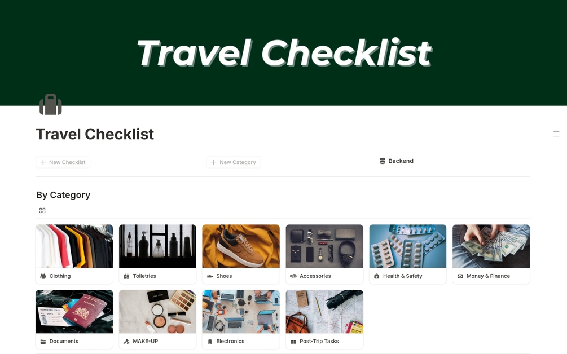Screen dimensions: 567x354
Task: Collapse the page using the dash toggle at right
Action: click(556, 131)
